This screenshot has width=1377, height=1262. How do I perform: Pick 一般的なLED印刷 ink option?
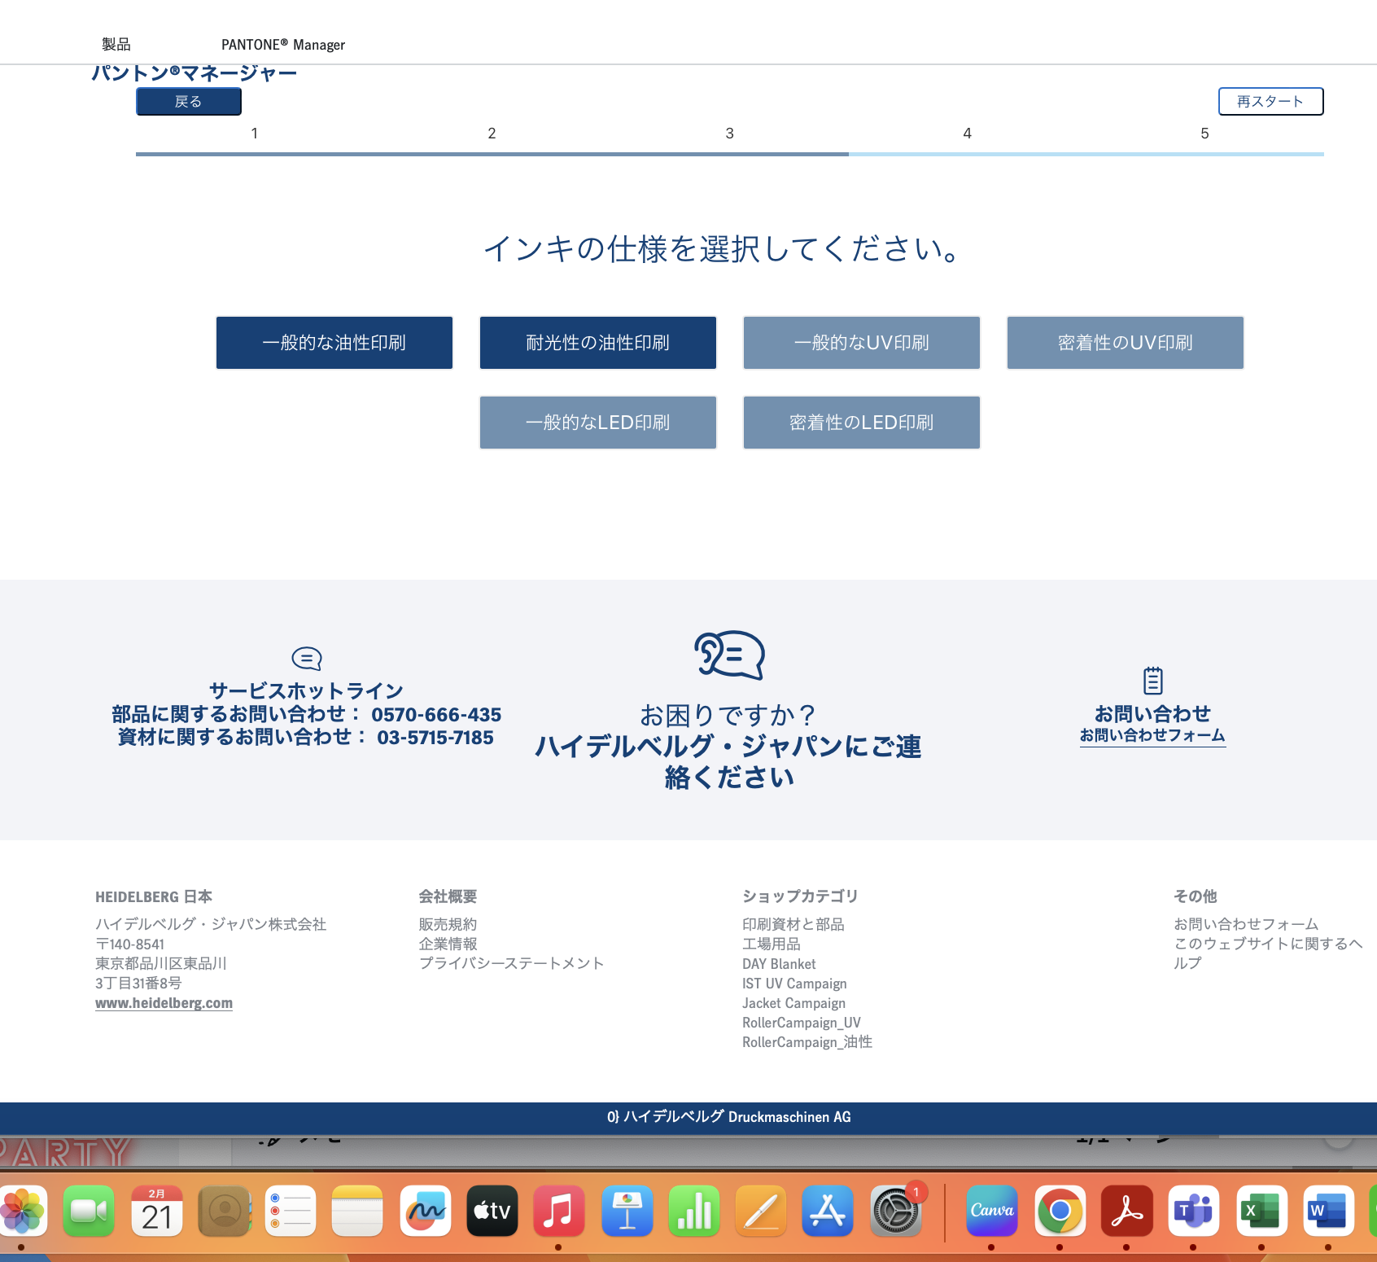[598, 423]
